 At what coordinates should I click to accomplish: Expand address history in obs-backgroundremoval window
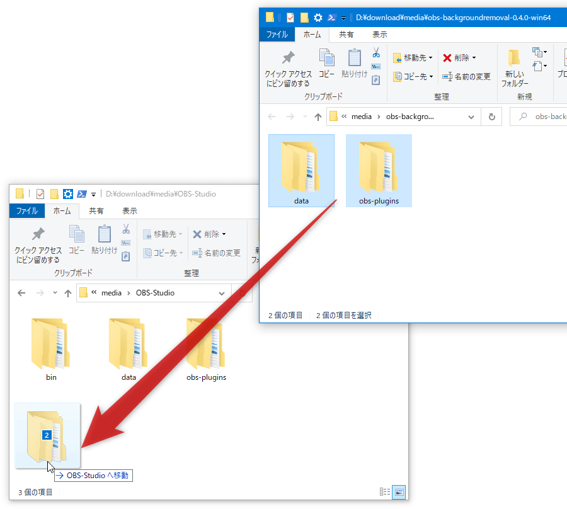tap(471, 117)
